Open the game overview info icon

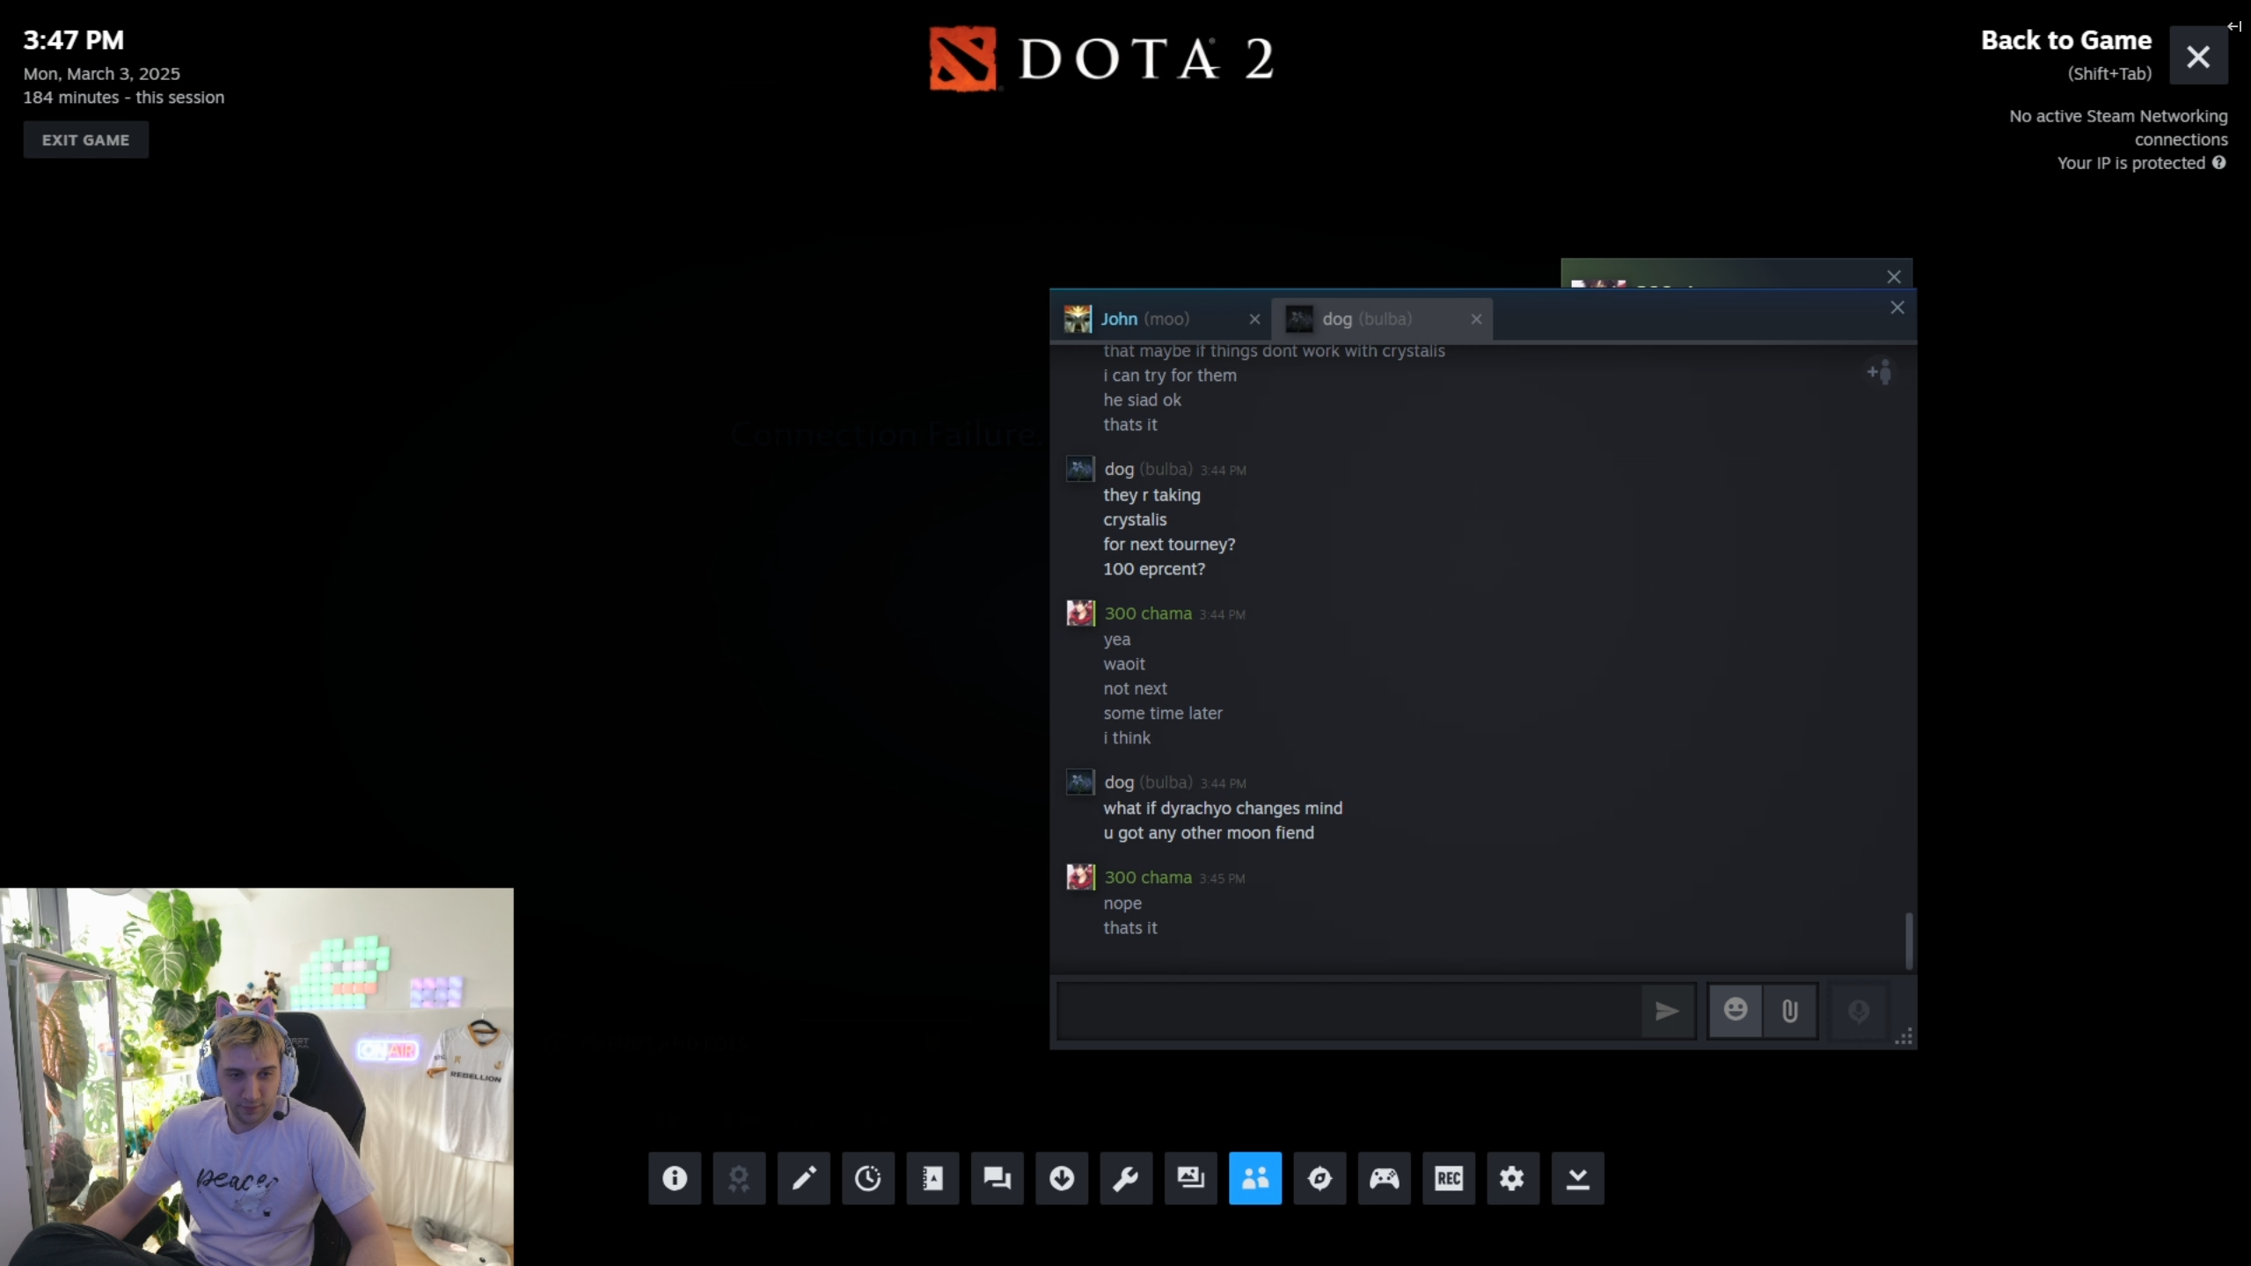[675, 1177]
